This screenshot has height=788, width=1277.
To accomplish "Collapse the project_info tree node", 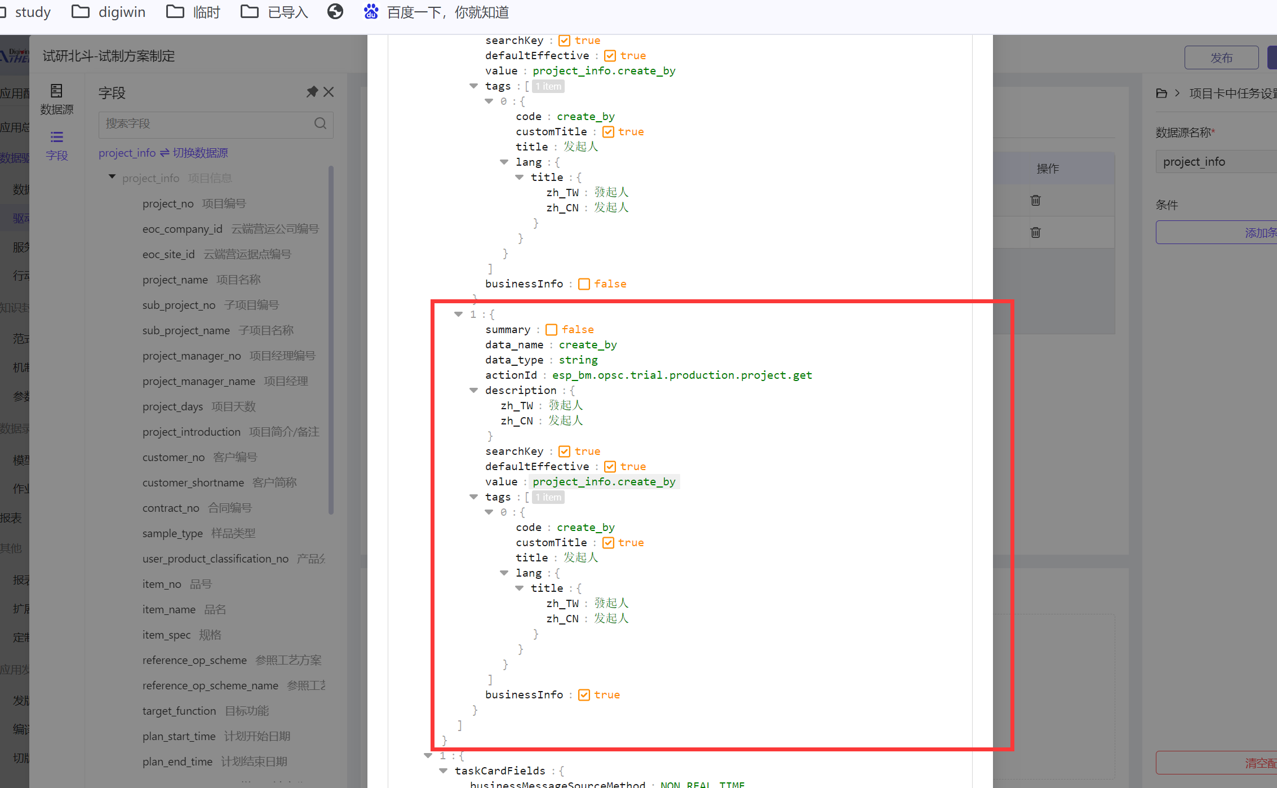I will (x=112, y=177).
